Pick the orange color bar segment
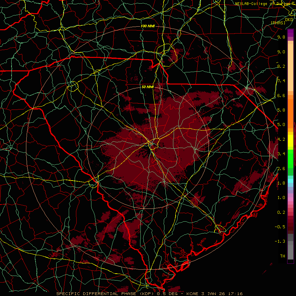 point(290,114)
